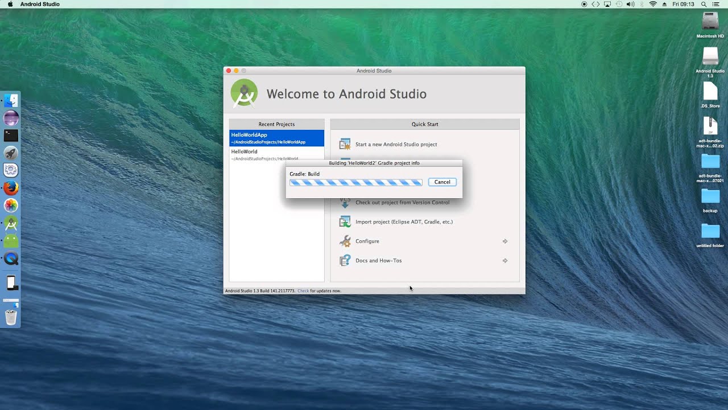Image resolution: width=728 pixels, height=410 pixels.
Task: Click the Import project icon
Action: point(345,222)
